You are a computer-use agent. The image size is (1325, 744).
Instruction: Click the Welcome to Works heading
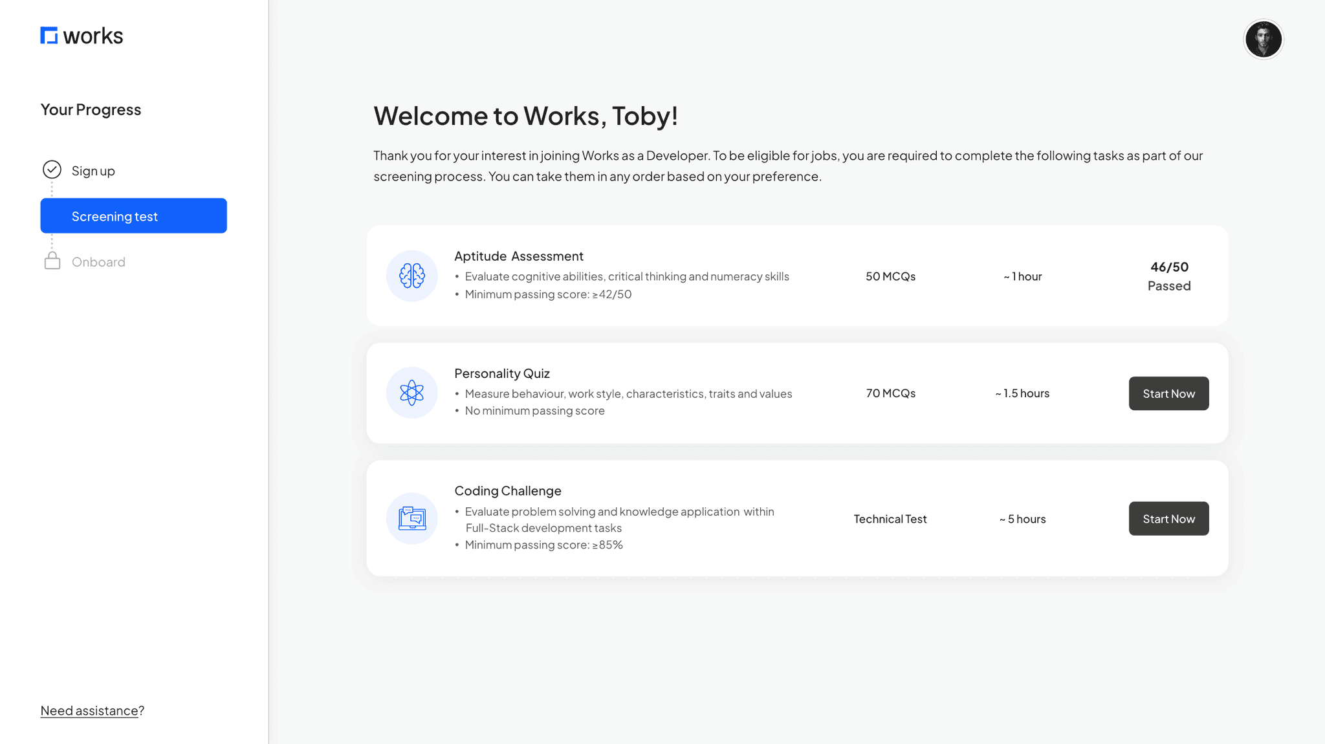click(x=525, y=116)
